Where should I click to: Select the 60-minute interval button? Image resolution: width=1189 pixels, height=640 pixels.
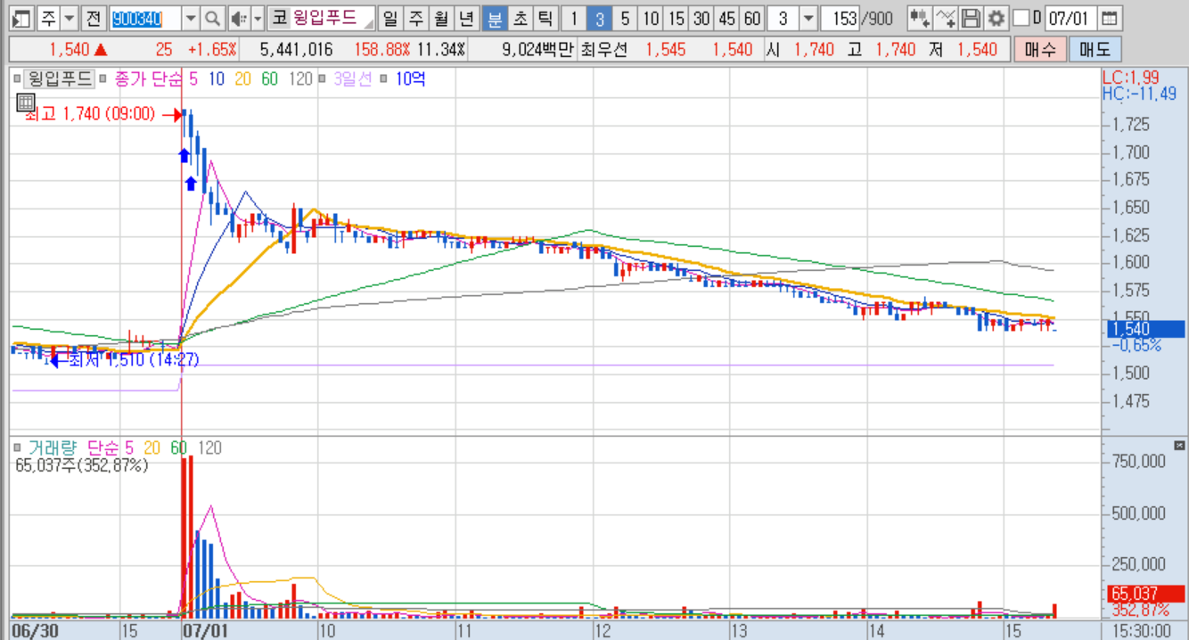(753, 18)
